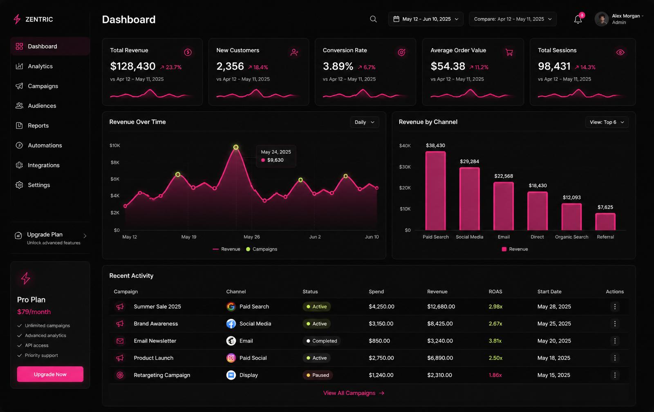This screenshot has width=654, height=412.
Task: Click the Average Order Value cart icon
Action: 509,52
